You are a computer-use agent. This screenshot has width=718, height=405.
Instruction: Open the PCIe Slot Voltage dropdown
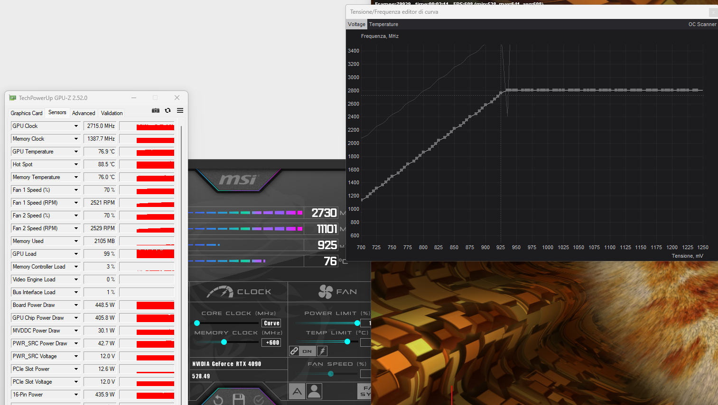pyautogui.click(x=76, y=382)
